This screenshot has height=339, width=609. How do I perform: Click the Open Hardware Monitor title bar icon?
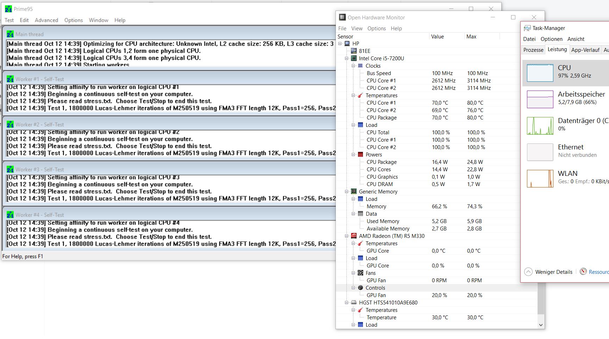click(x=342, y=17)
